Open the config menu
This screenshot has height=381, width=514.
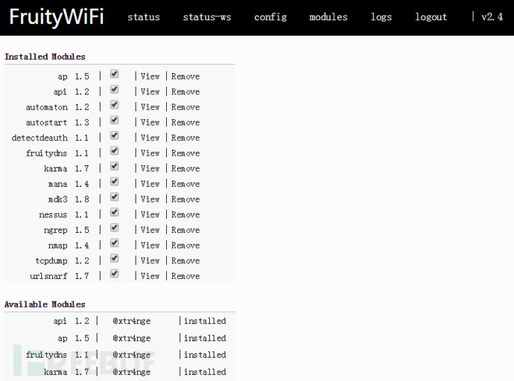click(270, 17)
